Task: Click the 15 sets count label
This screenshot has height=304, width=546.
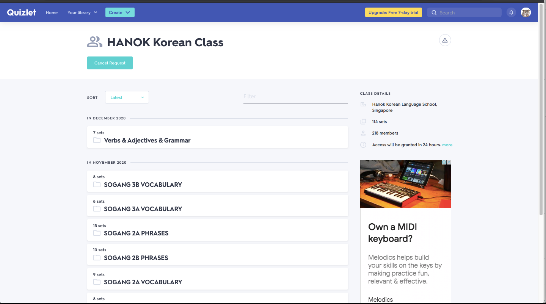Action: pyautogui.click(x=100, y=226)
